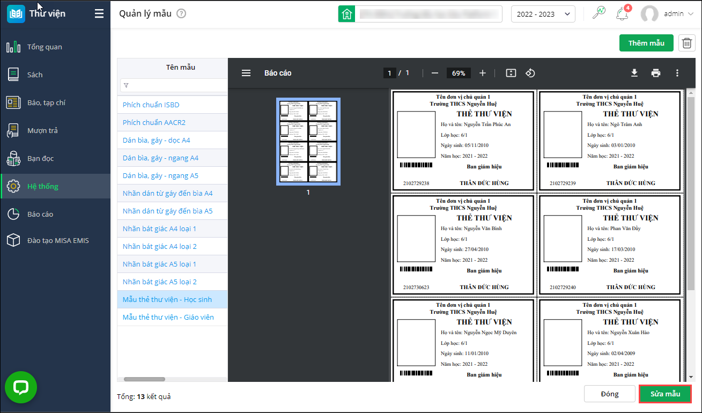Viewport: 702px width, 413px height.
Task: Select page 1 thumbnail in preview
Action: [x=308, y=142]
